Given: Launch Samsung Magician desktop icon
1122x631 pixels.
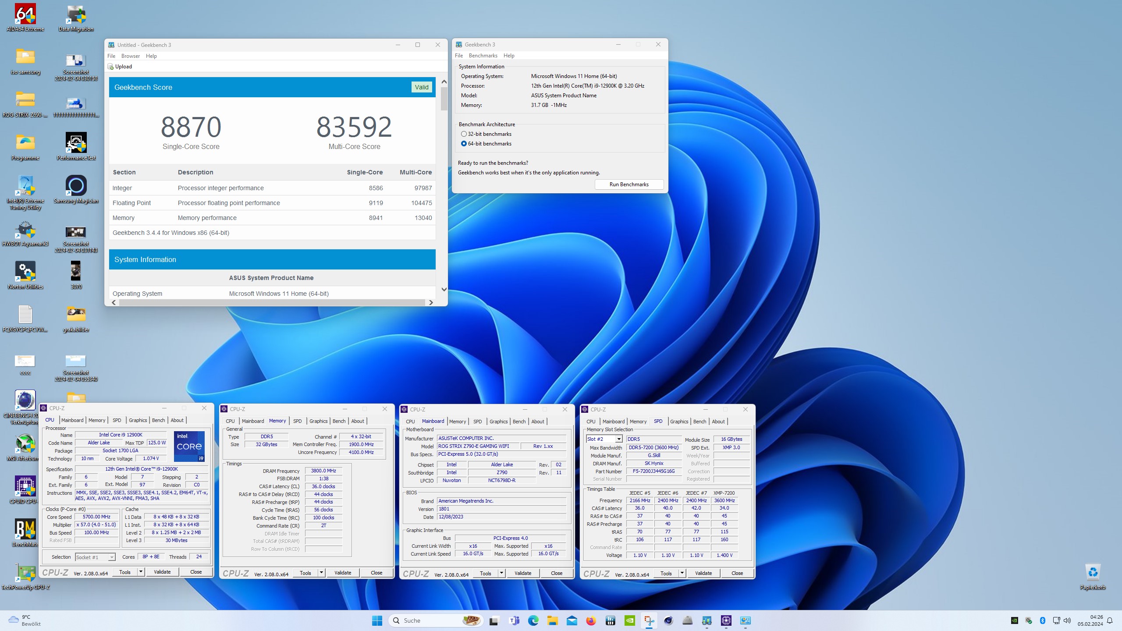Looking at the screenshot, I should (76, 189).
